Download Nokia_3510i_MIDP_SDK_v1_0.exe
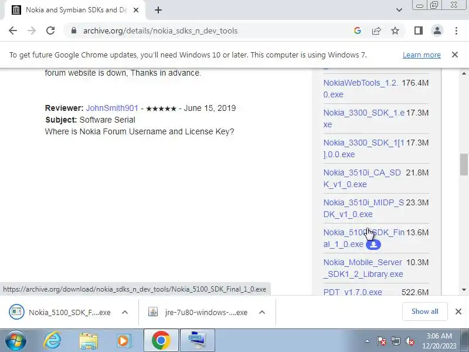Screen dimensions: 469x352 pos(363,208)
